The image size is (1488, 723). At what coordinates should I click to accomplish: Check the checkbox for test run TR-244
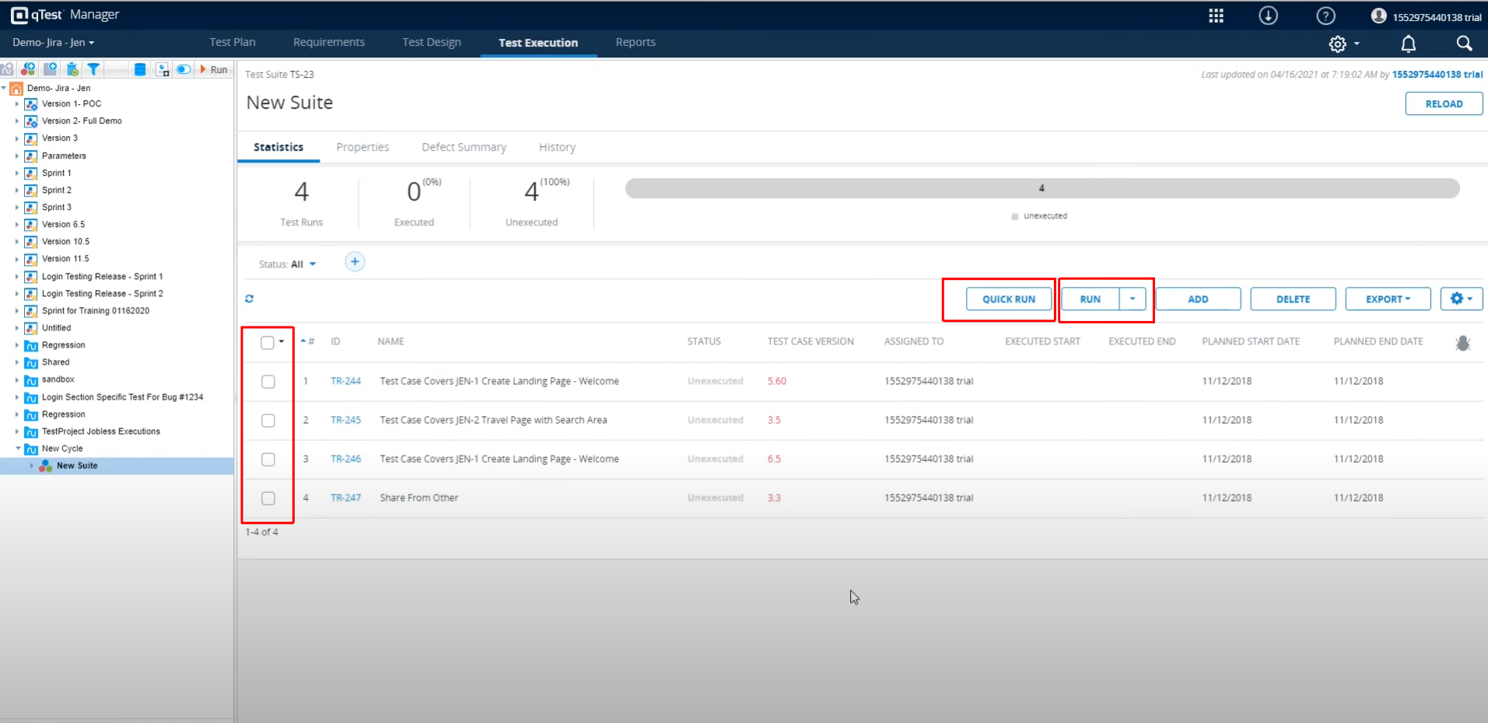pyautogui.click(x=268, y=382)
